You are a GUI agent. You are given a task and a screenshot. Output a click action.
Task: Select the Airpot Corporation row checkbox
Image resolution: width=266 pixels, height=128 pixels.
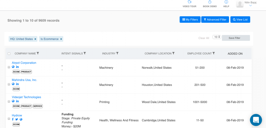point(9,67)
